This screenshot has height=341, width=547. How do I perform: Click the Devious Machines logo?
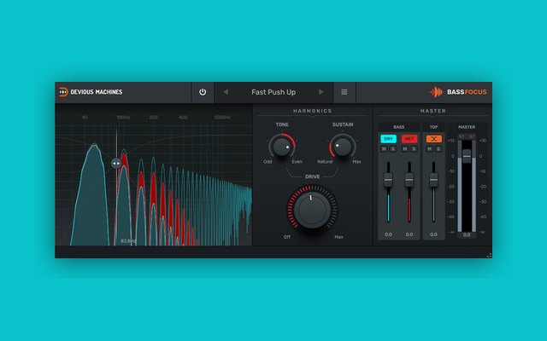pyautogui.click(x=91, y=92)
